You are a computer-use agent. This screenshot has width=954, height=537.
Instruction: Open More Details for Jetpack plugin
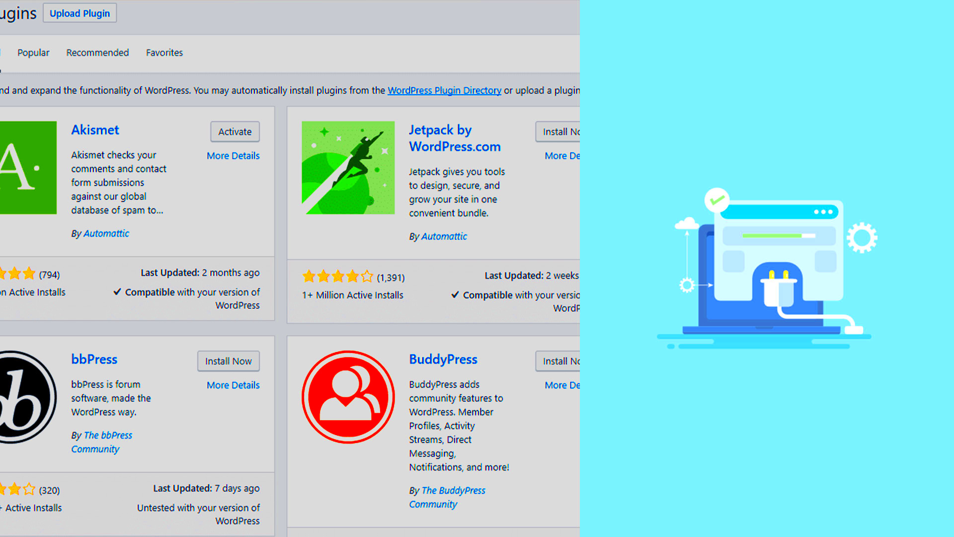[x=562, y=156]
